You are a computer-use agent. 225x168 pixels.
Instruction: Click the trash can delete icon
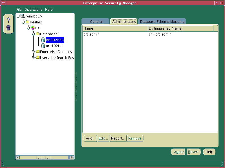(8, 28)
